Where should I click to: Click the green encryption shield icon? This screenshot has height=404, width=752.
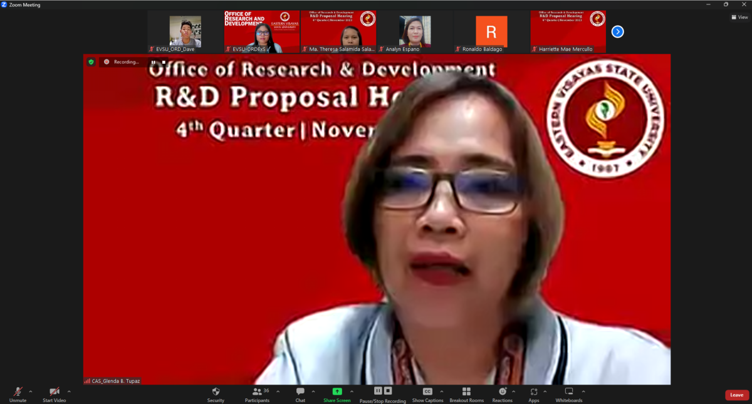click(x=91, y=62)
